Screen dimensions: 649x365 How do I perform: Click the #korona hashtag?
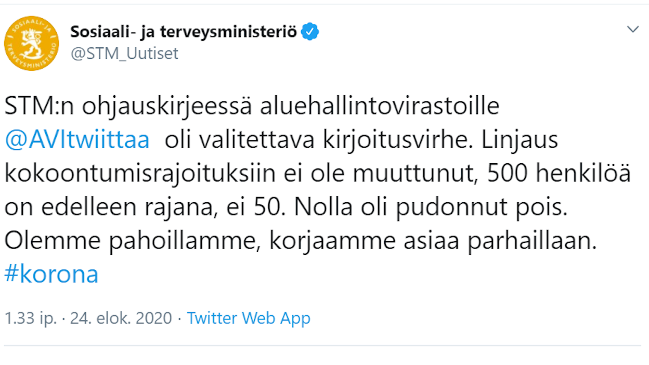click(50, 274)
